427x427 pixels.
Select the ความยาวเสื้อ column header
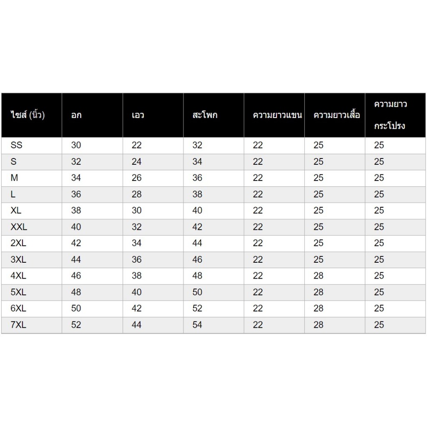[337, 115]
